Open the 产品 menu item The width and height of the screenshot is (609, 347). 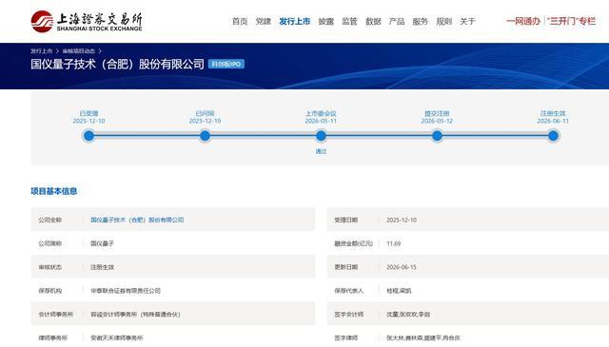[x=397, y=21]
